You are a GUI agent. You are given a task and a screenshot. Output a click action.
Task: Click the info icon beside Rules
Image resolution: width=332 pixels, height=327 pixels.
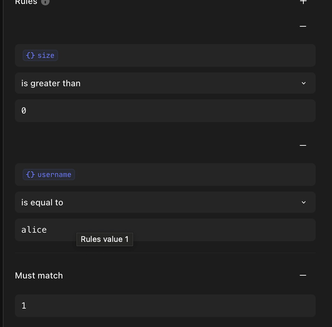coord(45,2)
